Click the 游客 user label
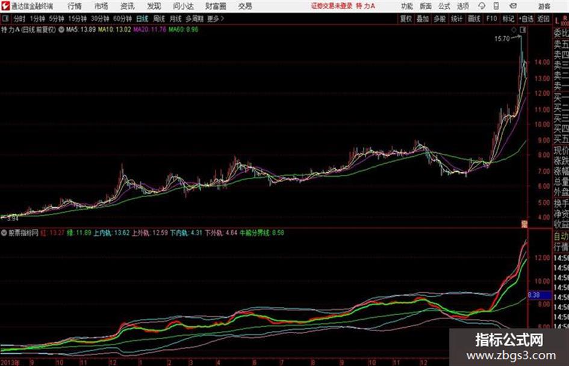Viewport: 569px width, 366px height. 544,6
